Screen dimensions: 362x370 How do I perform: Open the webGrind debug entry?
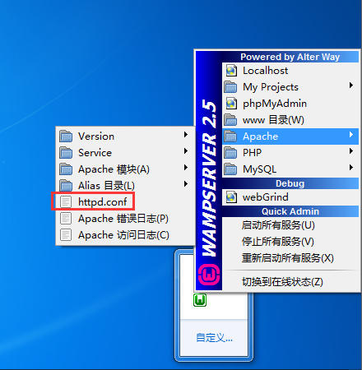click(x=290, y=197)
